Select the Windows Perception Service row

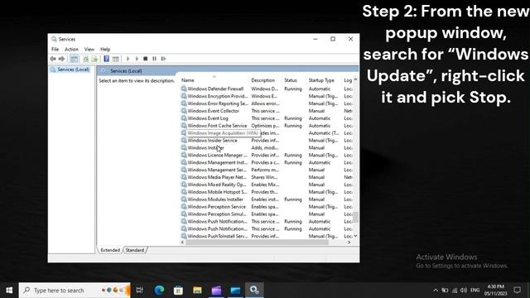pos(216,207)
